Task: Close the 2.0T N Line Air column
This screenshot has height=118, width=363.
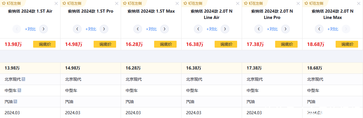Action: [238, 3]
